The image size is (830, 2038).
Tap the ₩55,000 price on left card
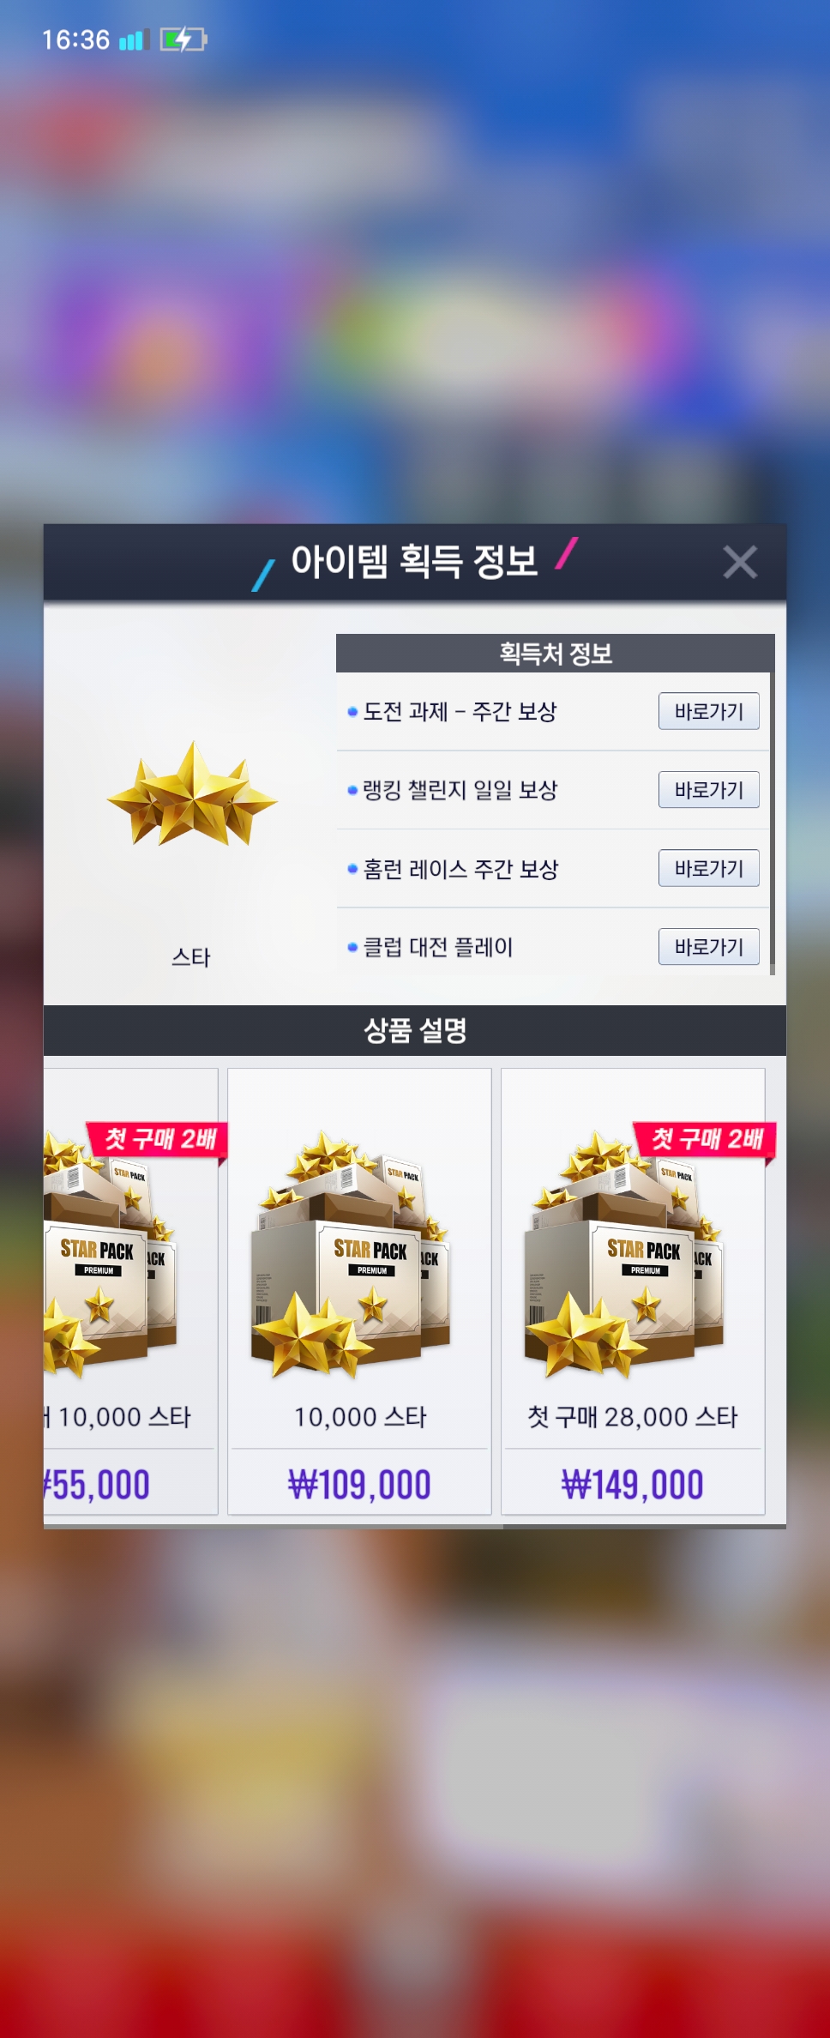pyautogui.click(x=97, y=1485)
